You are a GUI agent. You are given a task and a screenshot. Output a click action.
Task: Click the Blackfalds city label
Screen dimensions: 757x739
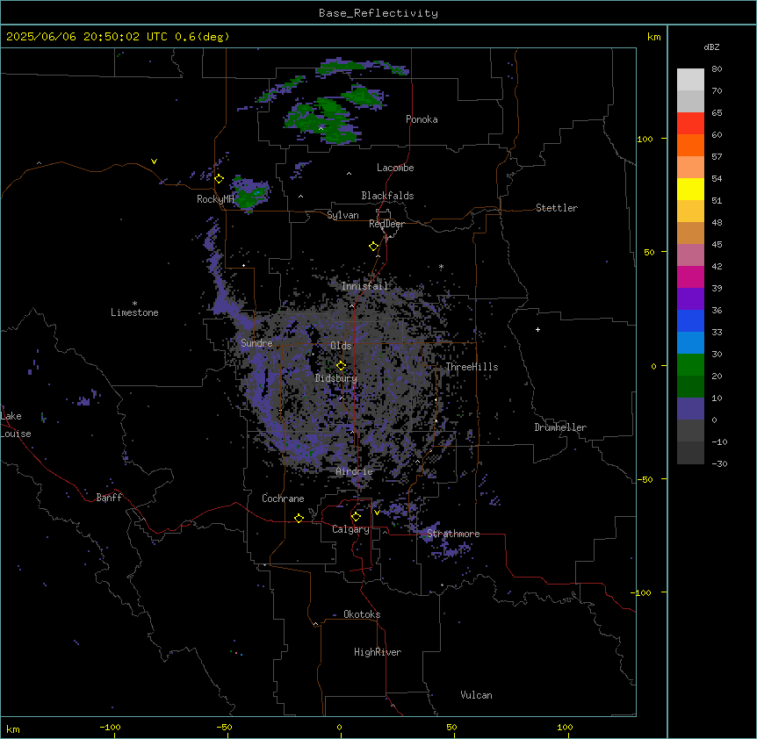click(387, 196)
